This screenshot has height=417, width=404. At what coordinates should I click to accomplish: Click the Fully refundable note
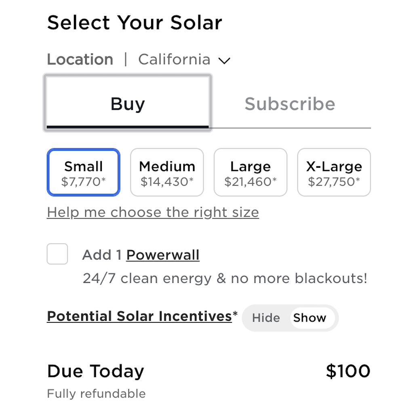click(96, 394)
